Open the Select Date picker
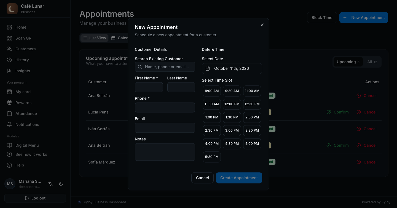This screenshot has height=208, width=397. click(232, 68)
